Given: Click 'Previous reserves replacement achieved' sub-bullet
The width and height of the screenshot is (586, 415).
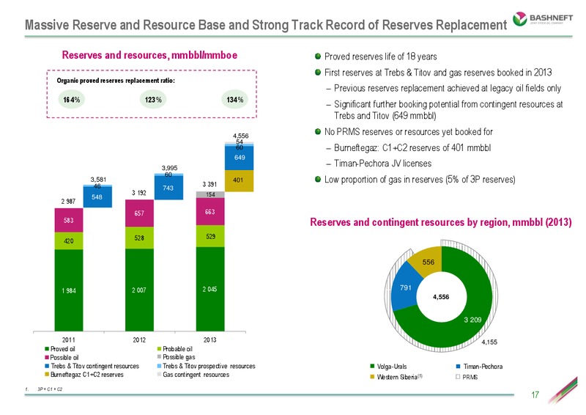Looking at the screenshot, I should (x=448, y=88).
